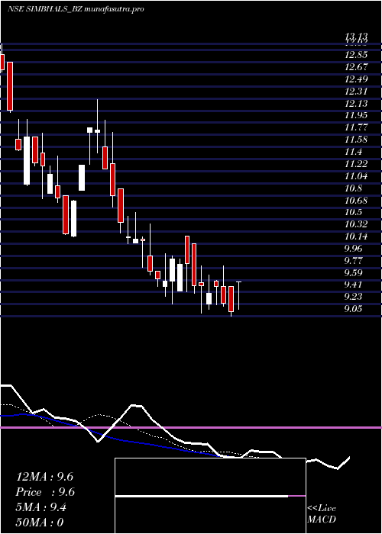Click the last doji candle on the chart
This screenshot has height=534, width=382.
click(238, 296)
